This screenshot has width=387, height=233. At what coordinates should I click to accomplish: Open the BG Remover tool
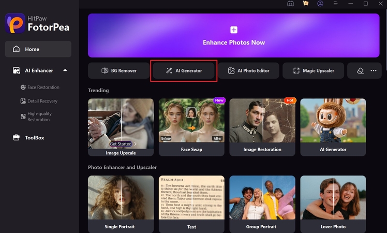coord(118,70)
